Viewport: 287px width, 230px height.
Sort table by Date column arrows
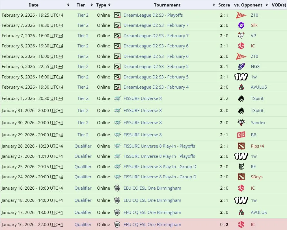pos(68,5)
